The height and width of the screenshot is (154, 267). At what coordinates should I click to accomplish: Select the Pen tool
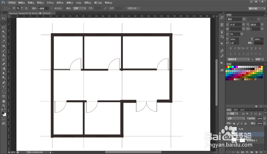tap(3, 82)
